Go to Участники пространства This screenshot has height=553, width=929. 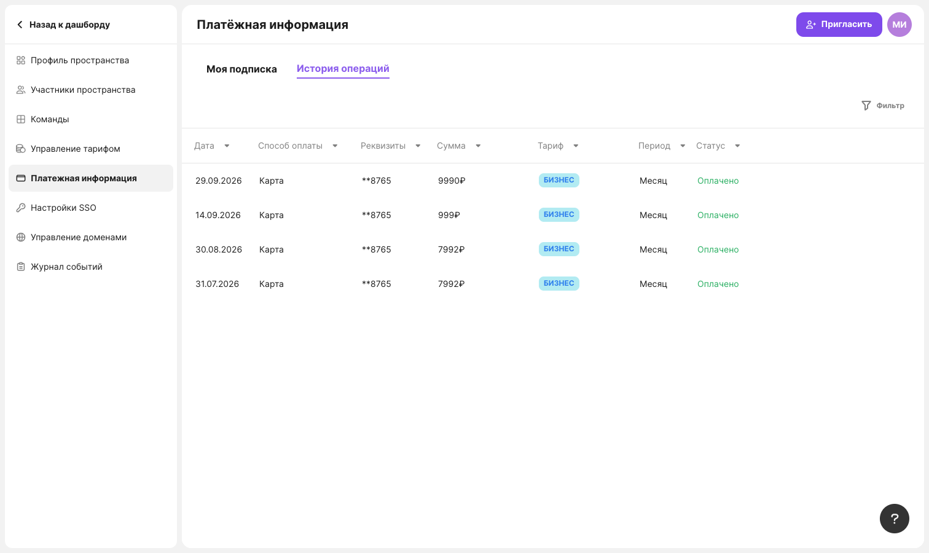tap(91, 90)
